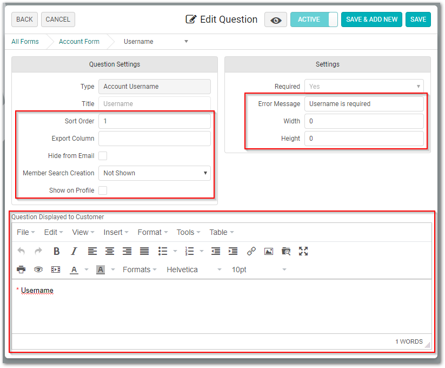Open the Table menu in editor
Viewport: 445px width, 368px height.
click(221, 232)
